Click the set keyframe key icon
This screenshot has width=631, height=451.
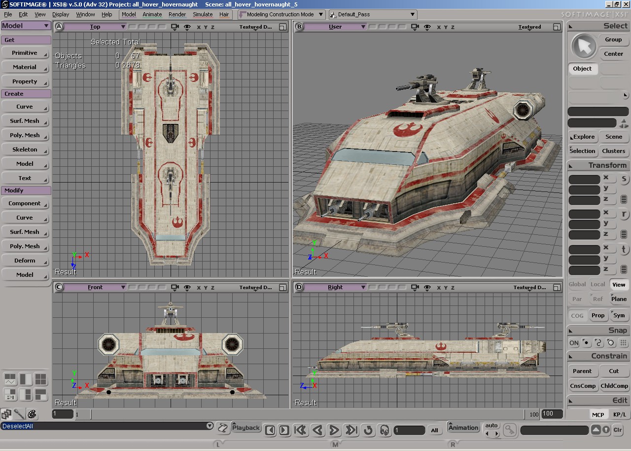coord(510,429)
